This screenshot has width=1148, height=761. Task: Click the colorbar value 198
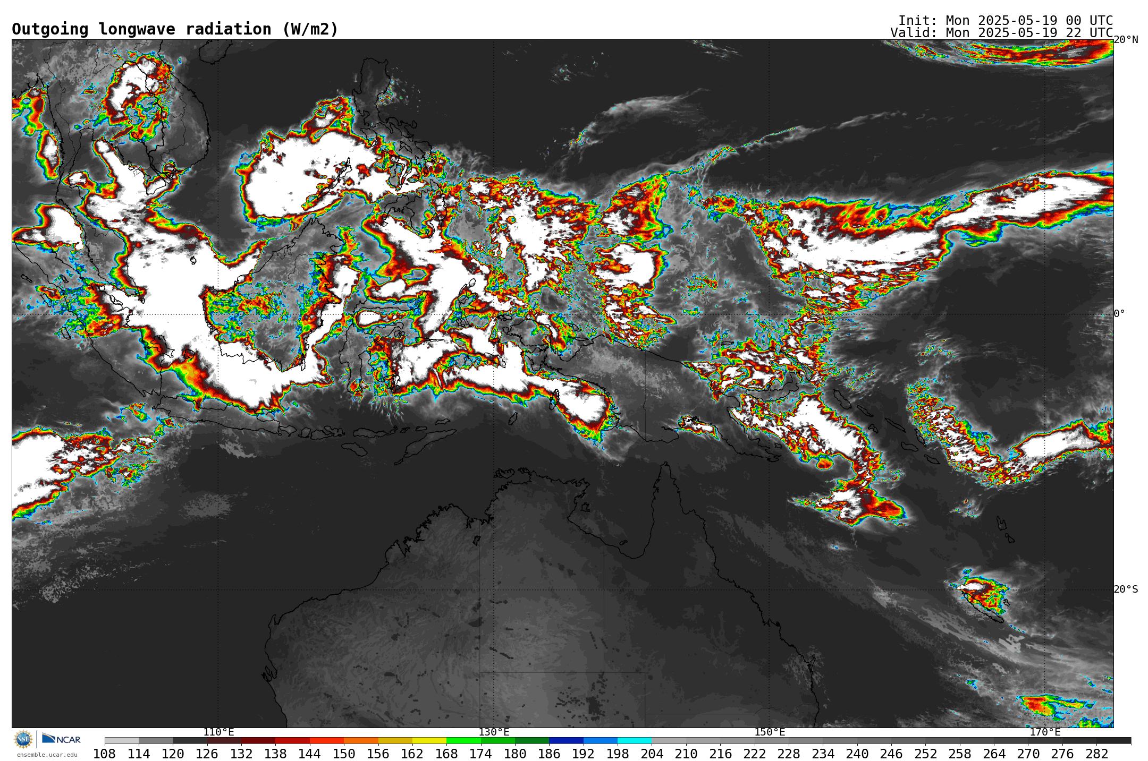618,754
